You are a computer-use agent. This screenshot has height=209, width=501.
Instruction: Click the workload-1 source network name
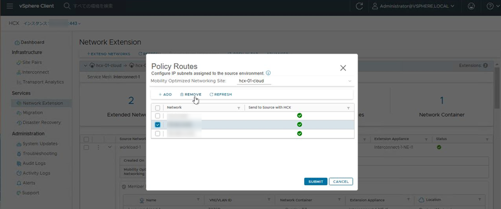(x=130, y=147)
